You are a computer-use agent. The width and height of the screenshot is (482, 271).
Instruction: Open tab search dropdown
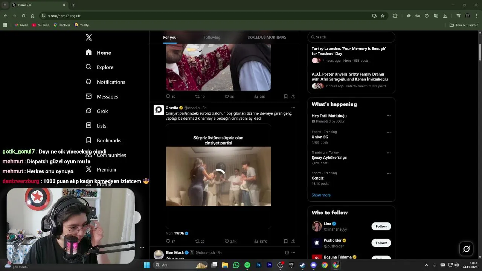pyautogui.click(x=5, y=5)
